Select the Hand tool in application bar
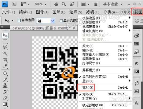Viewport: 143px width, 109px height. pos(56,4)
